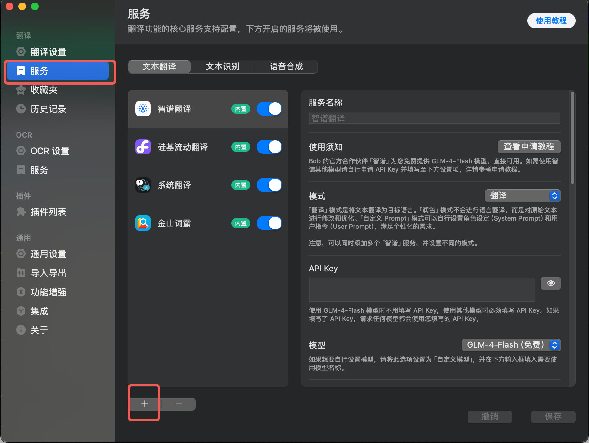Click 查看申请教程
This screenshot has width=589, height=443.
point(528,147)
